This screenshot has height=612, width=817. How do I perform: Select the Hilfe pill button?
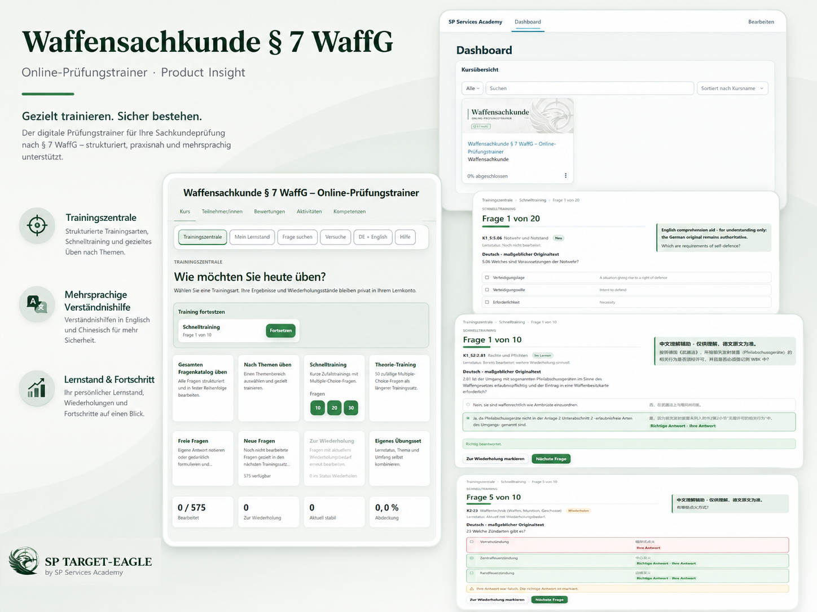click(405, 237)
